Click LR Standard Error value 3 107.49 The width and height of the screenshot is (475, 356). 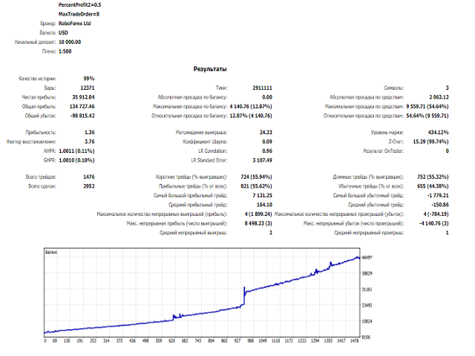pyautogui.click(x=262, y=160)
